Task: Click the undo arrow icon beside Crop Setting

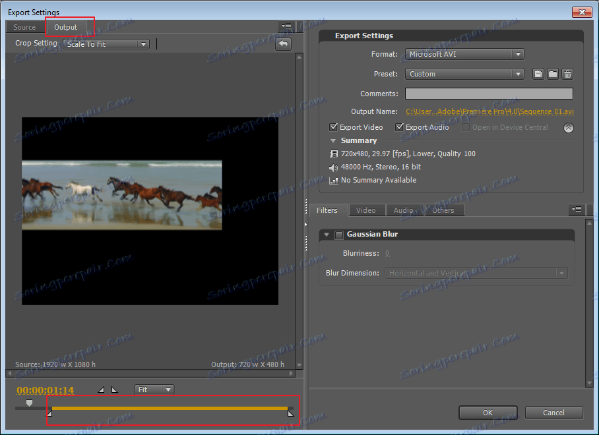Action: [x=283, y=44]
